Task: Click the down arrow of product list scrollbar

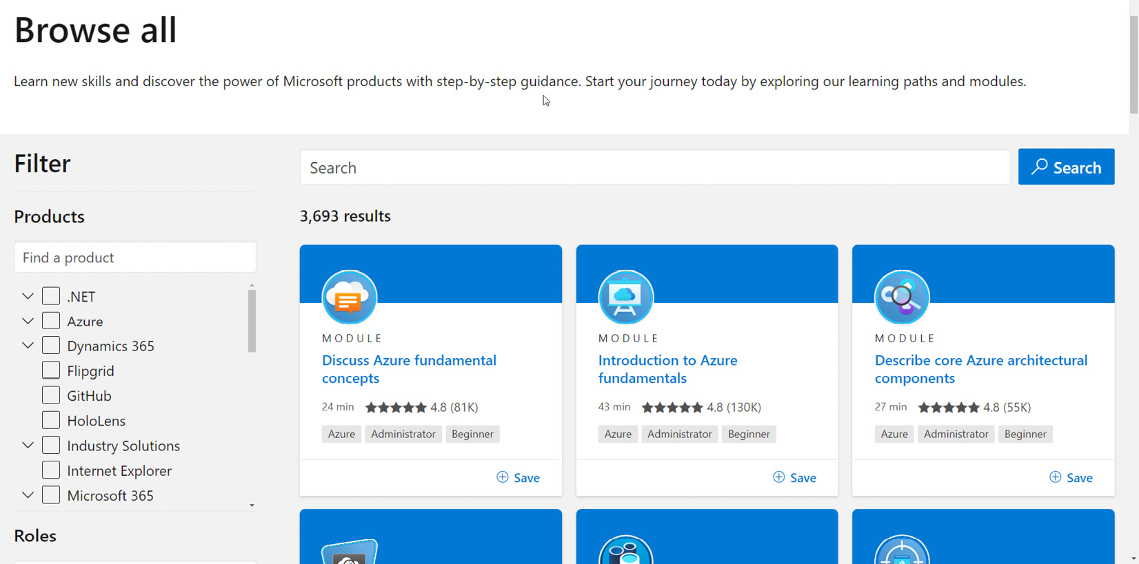Action: pyautogui.click(x=252, y=505)
